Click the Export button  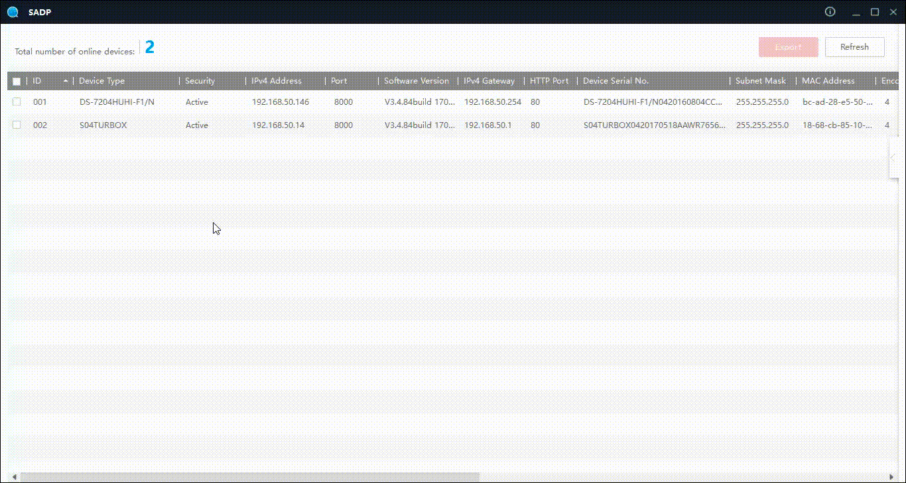coord(789,47)
